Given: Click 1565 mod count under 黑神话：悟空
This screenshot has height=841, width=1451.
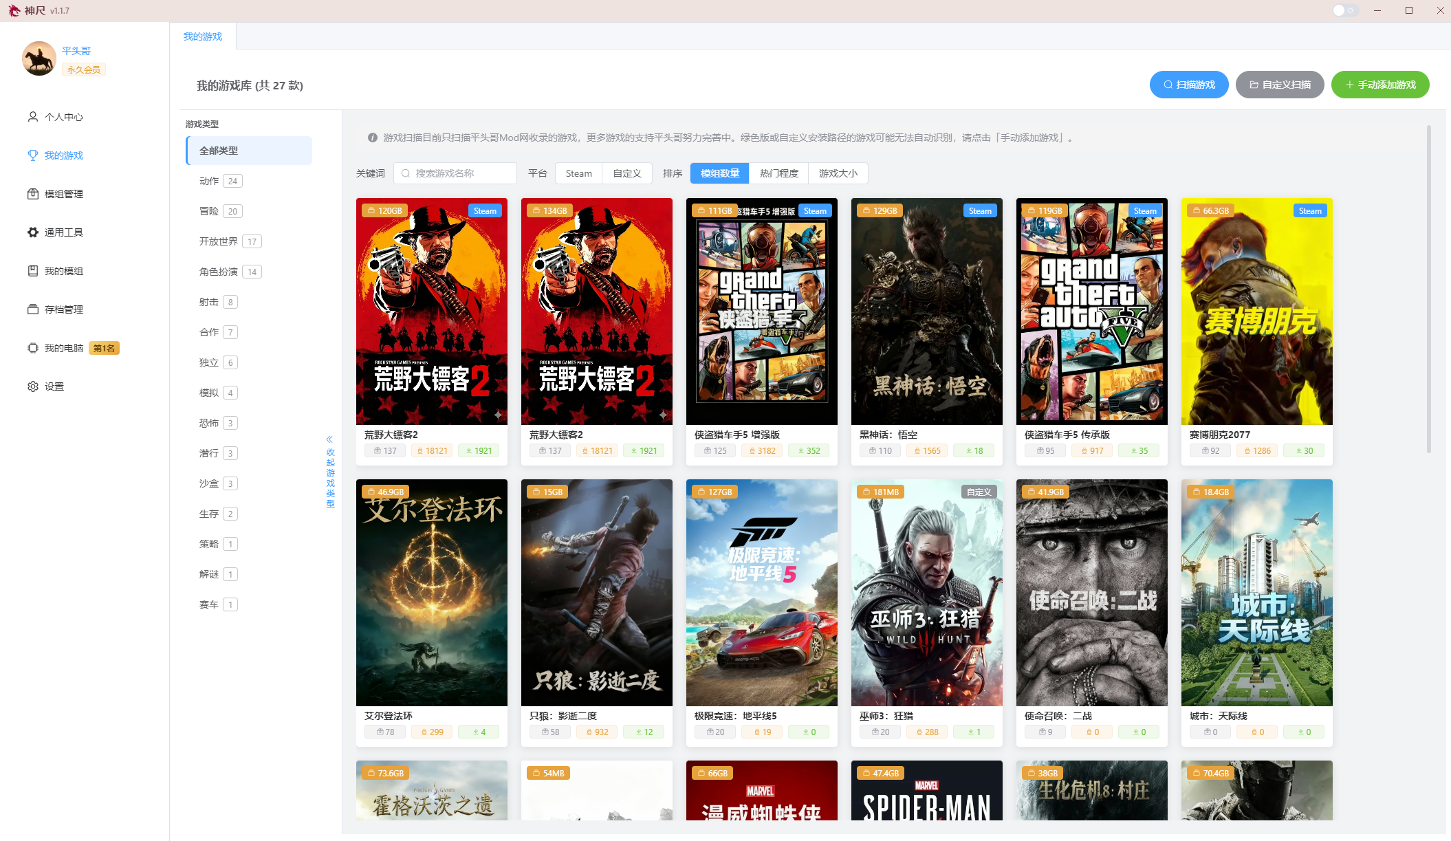Looking at the screenshot, I should (x=927, y=451).
